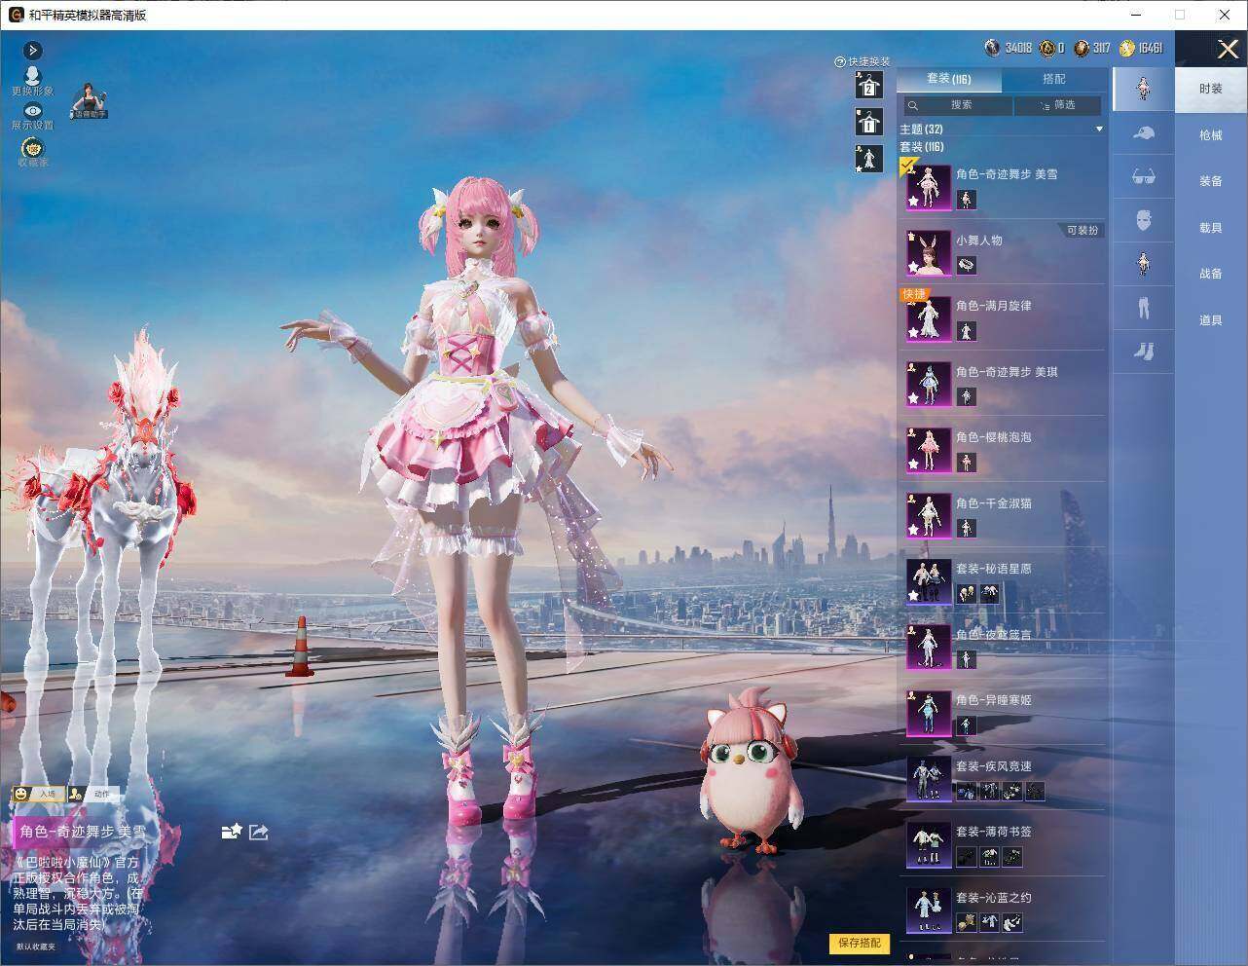Select quick outfit slot 2 hanger
Viewport: 1248px width, 966px height.
pyautogui.click(x=868, y=87)
